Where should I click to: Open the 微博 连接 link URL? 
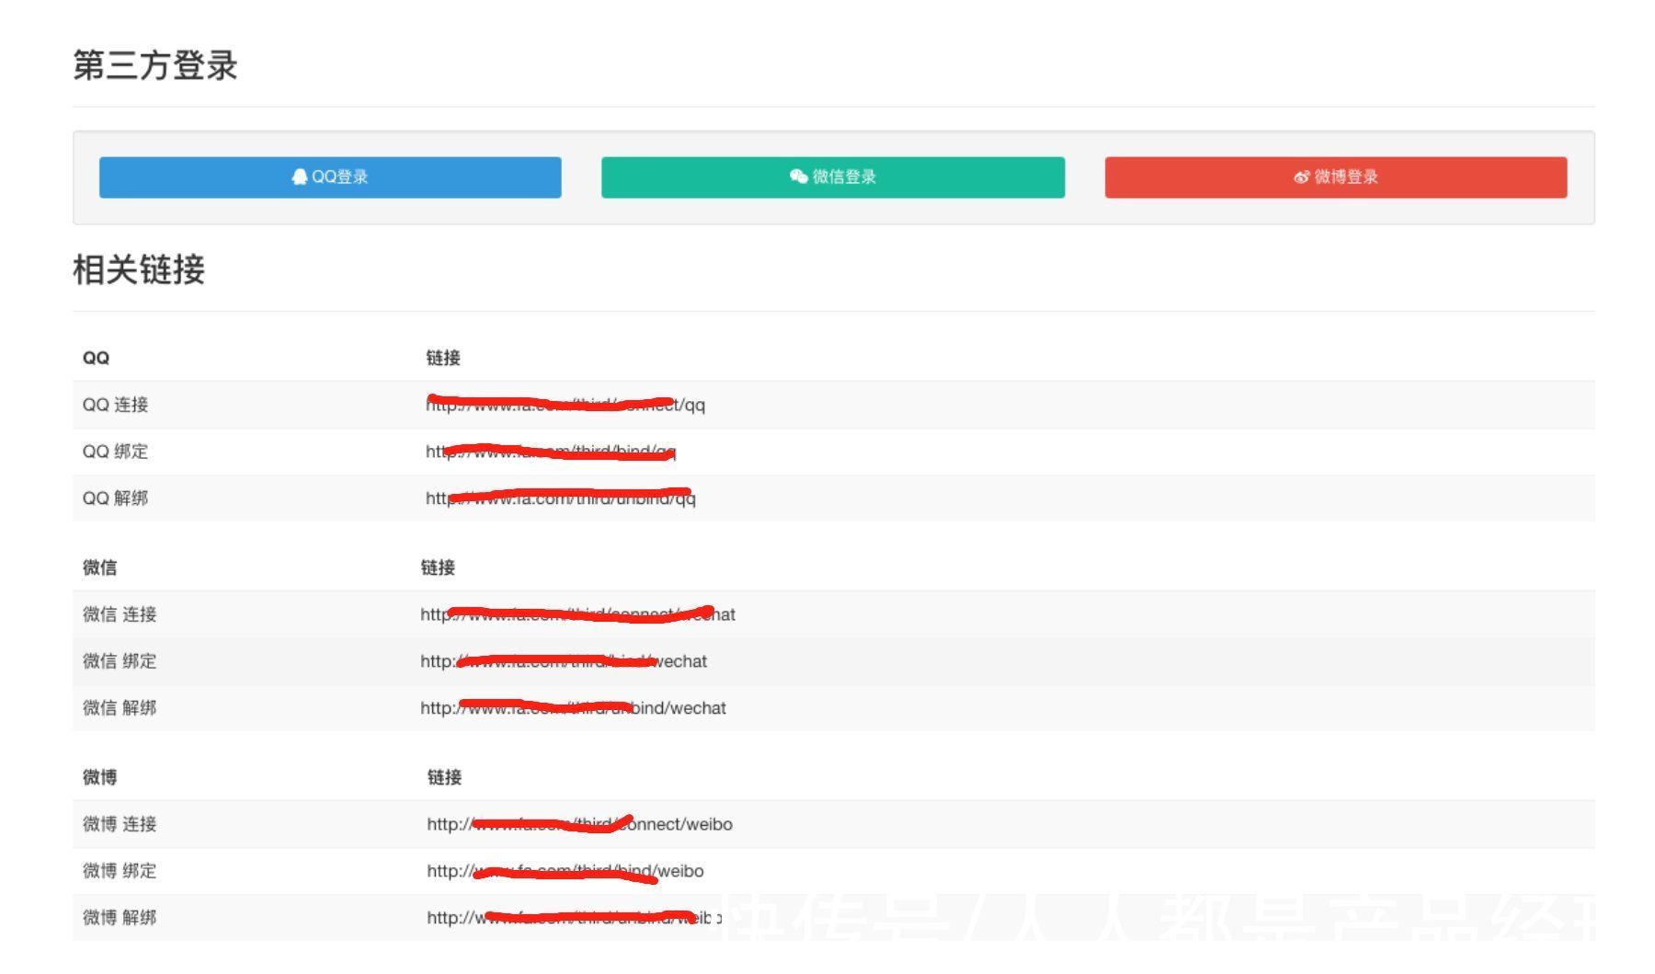(579, 824)
